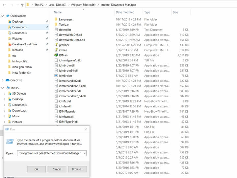Screen dimensions: 237x178
Task: Sort by the Type column header
Action: click(147, 12)
